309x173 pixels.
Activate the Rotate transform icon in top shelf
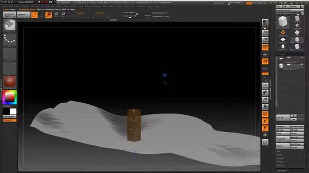(x=63, y=15)
